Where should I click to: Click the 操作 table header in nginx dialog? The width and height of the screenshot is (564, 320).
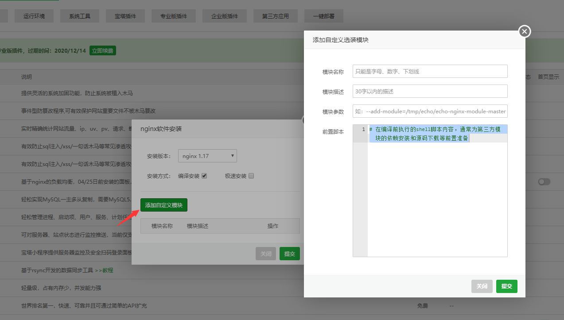[273, 226]
